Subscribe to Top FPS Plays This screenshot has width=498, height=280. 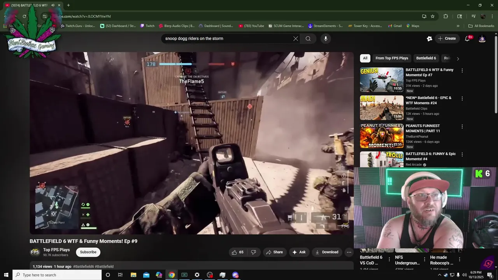tap(88, 252)
